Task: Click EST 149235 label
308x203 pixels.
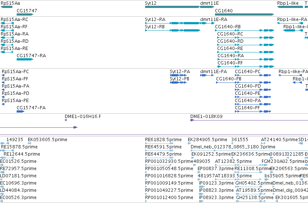Action: (x=15, y=140)
